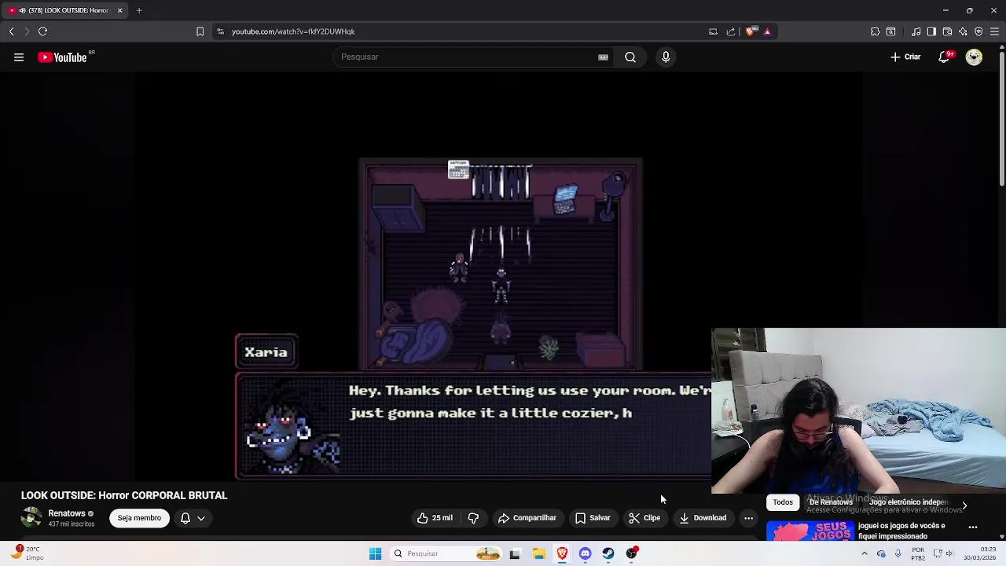1006x566 pixels.
Task: Open options for the recommended video
Action: point(973,527)
